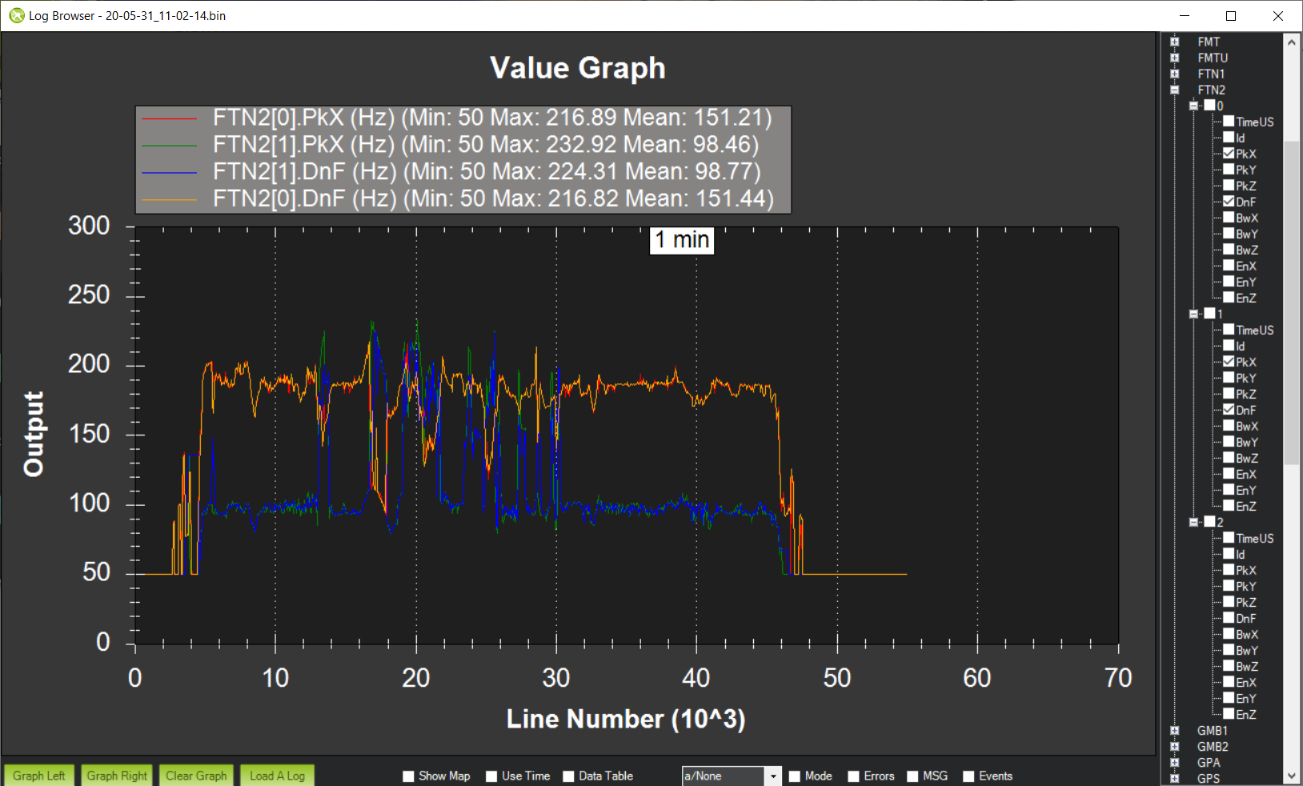Expand the GMB2 tree node

pos(1174,746)
